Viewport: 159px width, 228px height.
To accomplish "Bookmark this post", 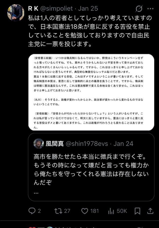I will tap(138, 211).
